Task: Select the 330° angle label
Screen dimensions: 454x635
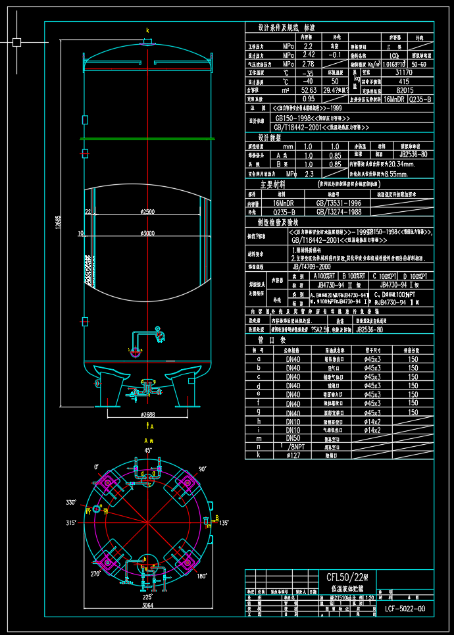Action: pyautogui.click(x=70, y=502)
